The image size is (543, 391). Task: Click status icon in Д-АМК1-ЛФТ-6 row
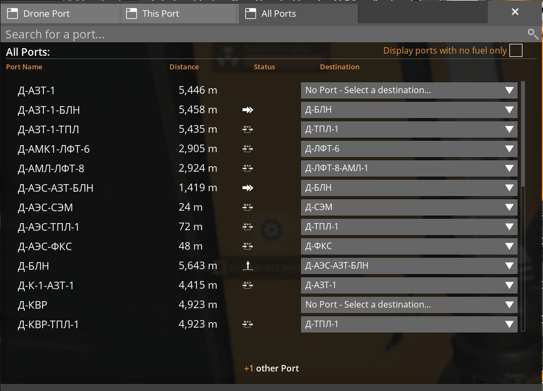pyautogui.click(x=247, y=148)
